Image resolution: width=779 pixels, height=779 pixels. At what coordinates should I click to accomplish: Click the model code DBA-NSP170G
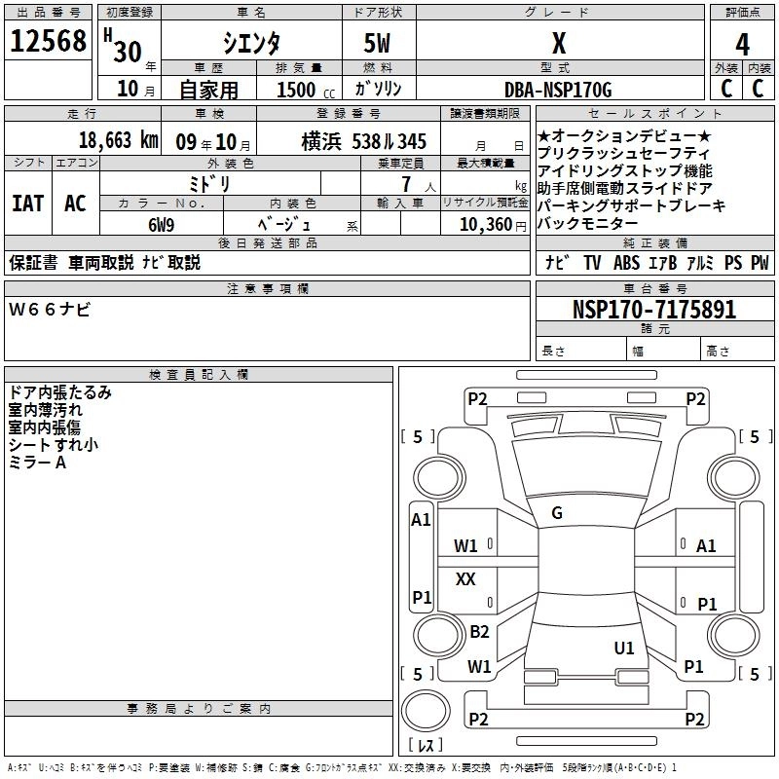(558, 90)
